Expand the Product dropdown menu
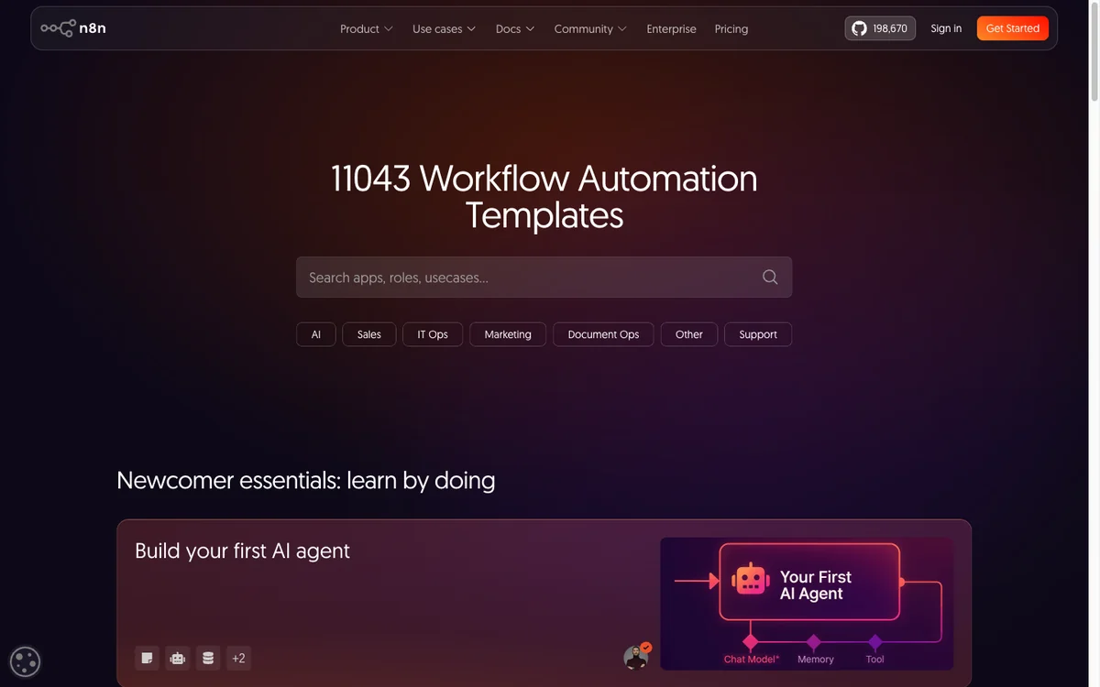 coord(367,28)
